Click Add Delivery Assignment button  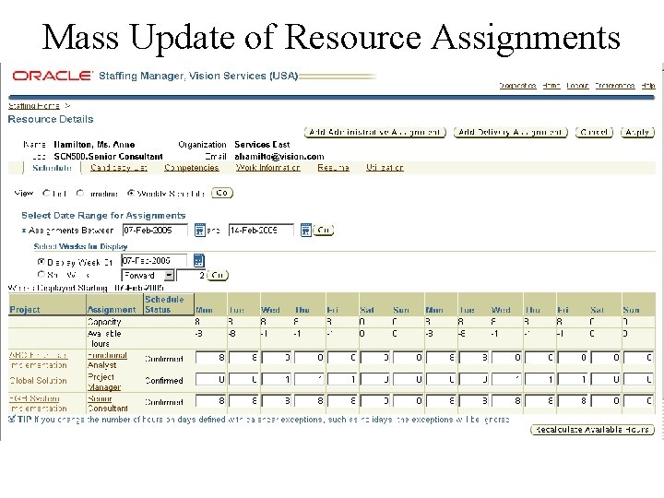tap(510, 133)
